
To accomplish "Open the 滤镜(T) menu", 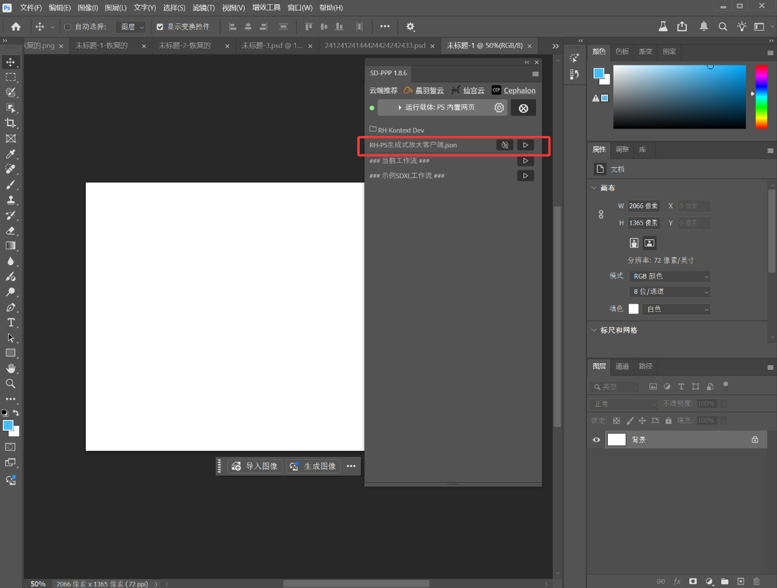I will click(x=203, y=8).
